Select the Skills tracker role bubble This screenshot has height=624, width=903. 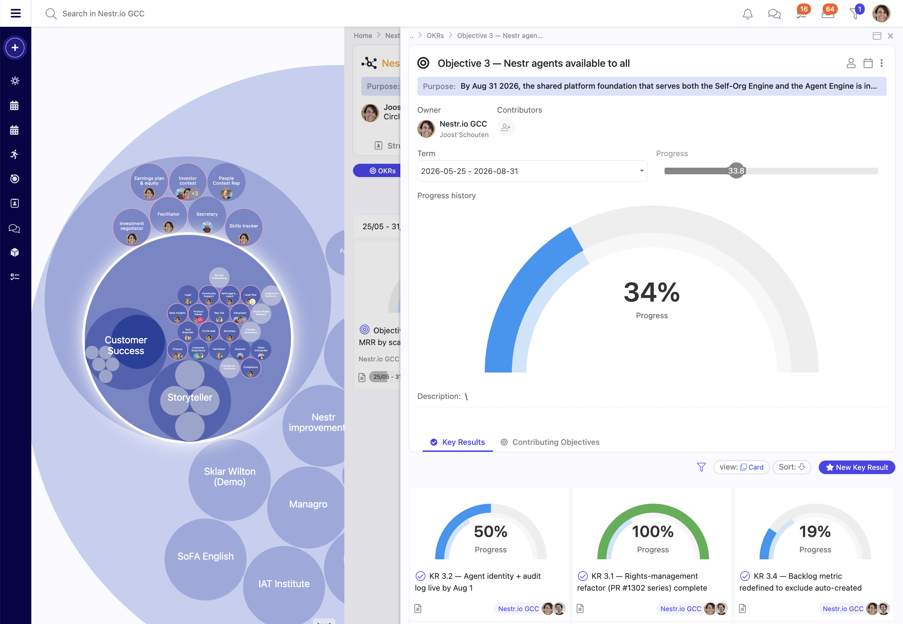243,228
